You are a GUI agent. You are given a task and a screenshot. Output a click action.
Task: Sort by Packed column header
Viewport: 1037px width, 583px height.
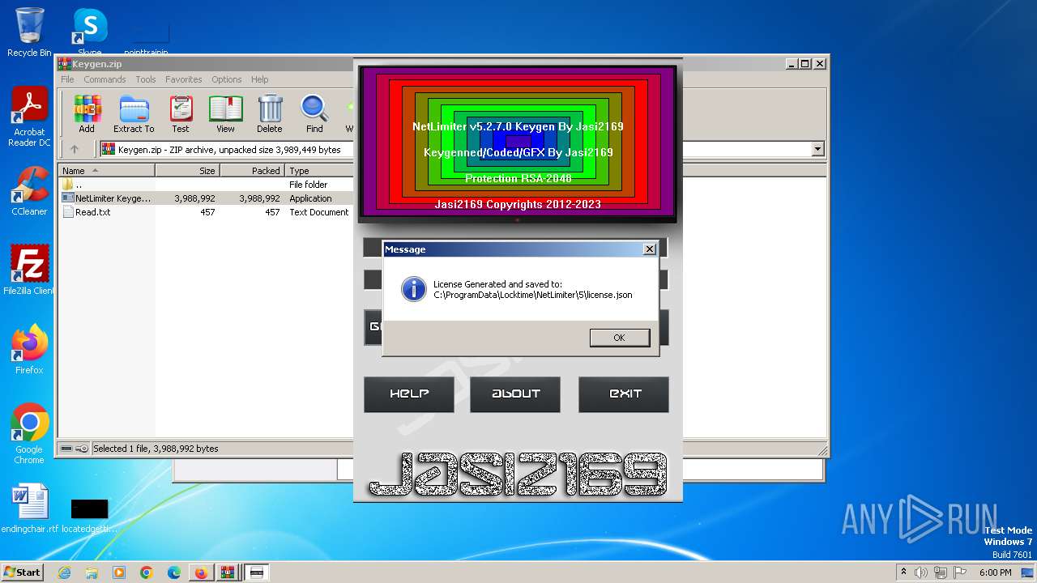point(252,171)
